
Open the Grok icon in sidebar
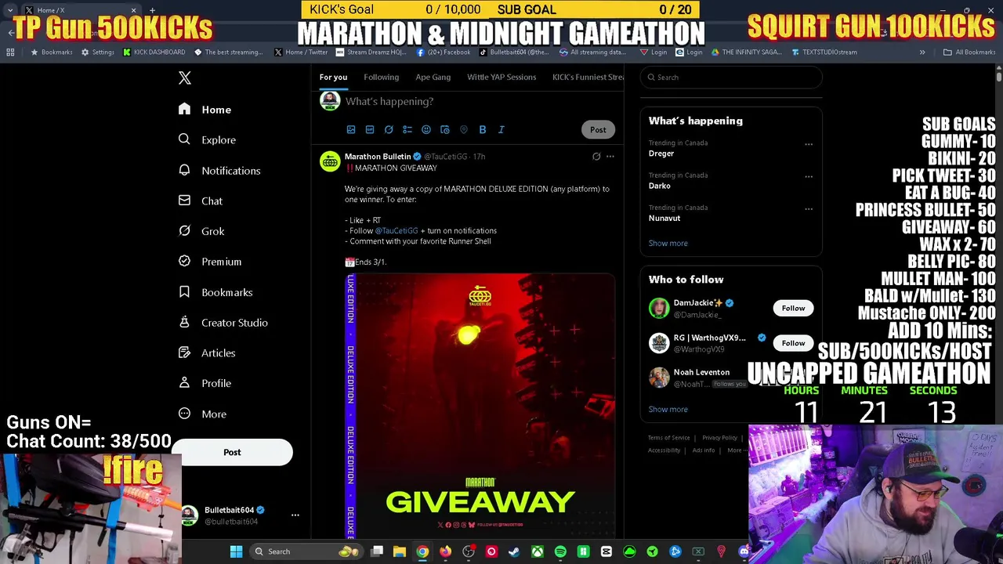pos(184,231)
